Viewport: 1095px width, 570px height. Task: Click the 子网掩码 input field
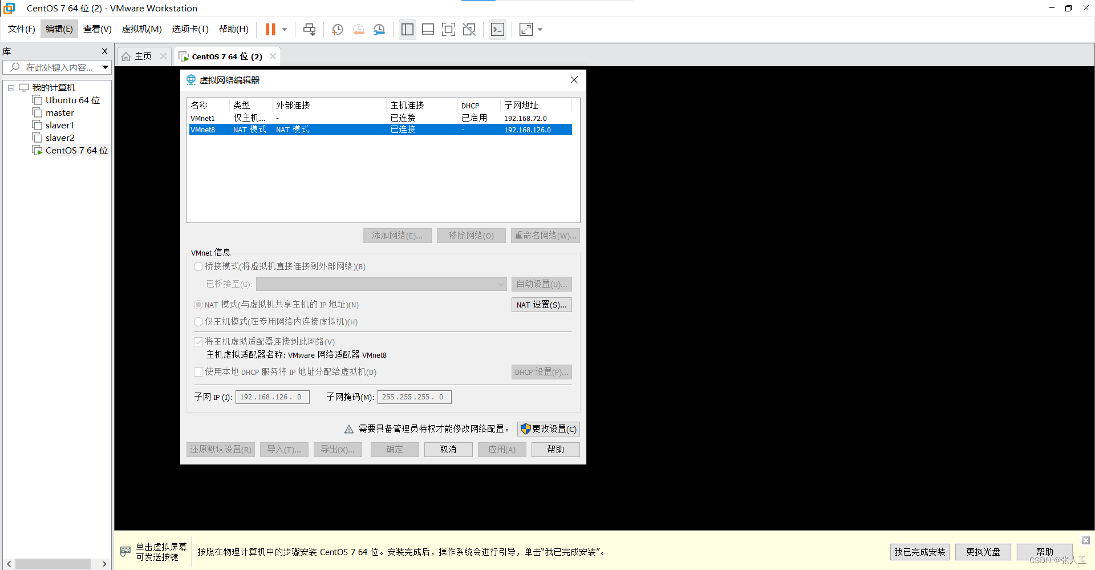(x=415, y=397)
